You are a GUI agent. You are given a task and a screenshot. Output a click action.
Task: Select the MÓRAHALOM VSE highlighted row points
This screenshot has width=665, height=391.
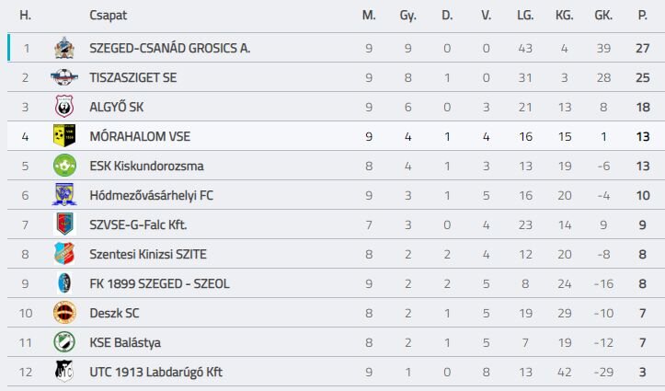[x=642, y=136]
